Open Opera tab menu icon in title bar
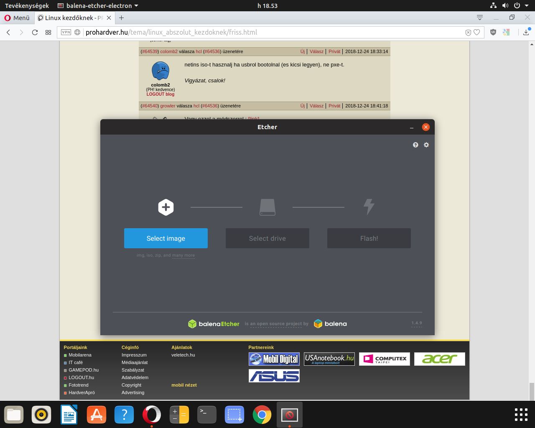Viewport: 535px width, 428px height. click(x=480, y=18)
